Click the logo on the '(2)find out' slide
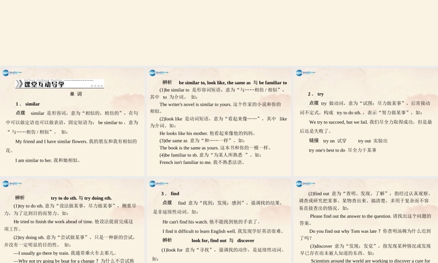 click(305, 184)
